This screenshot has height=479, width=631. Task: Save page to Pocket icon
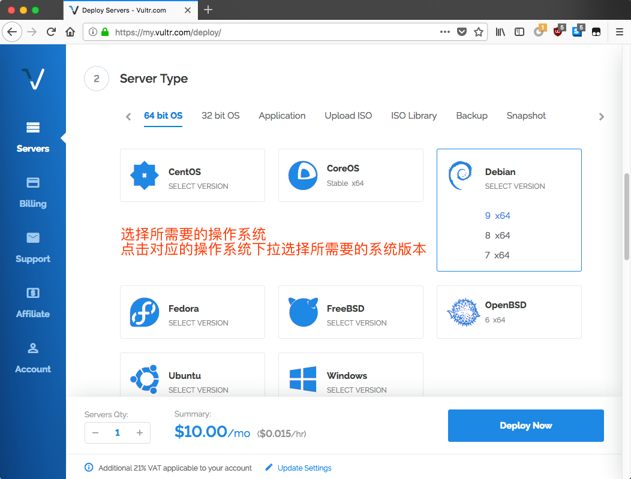462,32
